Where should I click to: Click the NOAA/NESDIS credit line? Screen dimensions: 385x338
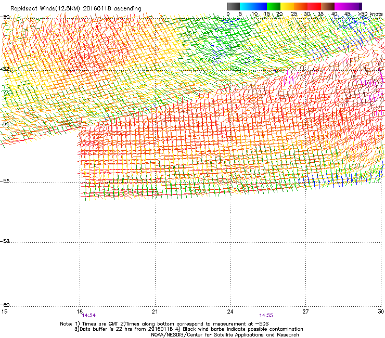coord(225,335)
